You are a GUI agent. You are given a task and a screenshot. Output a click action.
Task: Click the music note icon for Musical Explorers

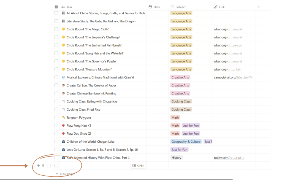63,77
